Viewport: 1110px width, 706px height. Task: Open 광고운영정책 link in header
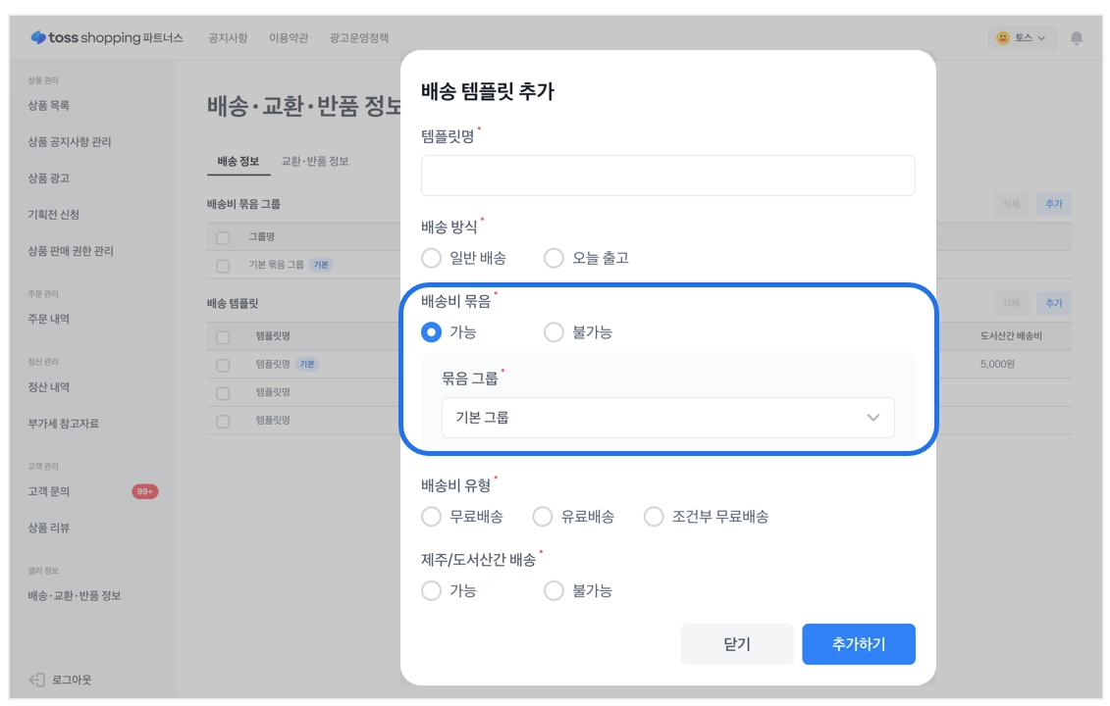(x=359, y=38)
